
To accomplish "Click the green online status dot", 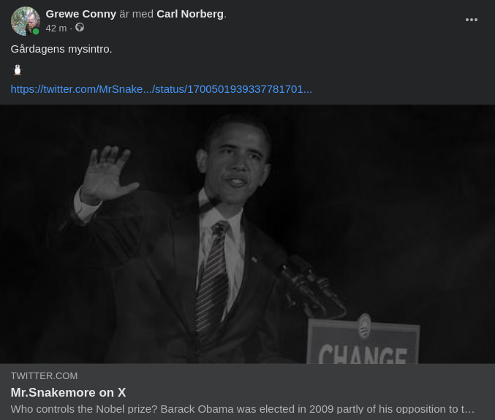I will [36, 31].
